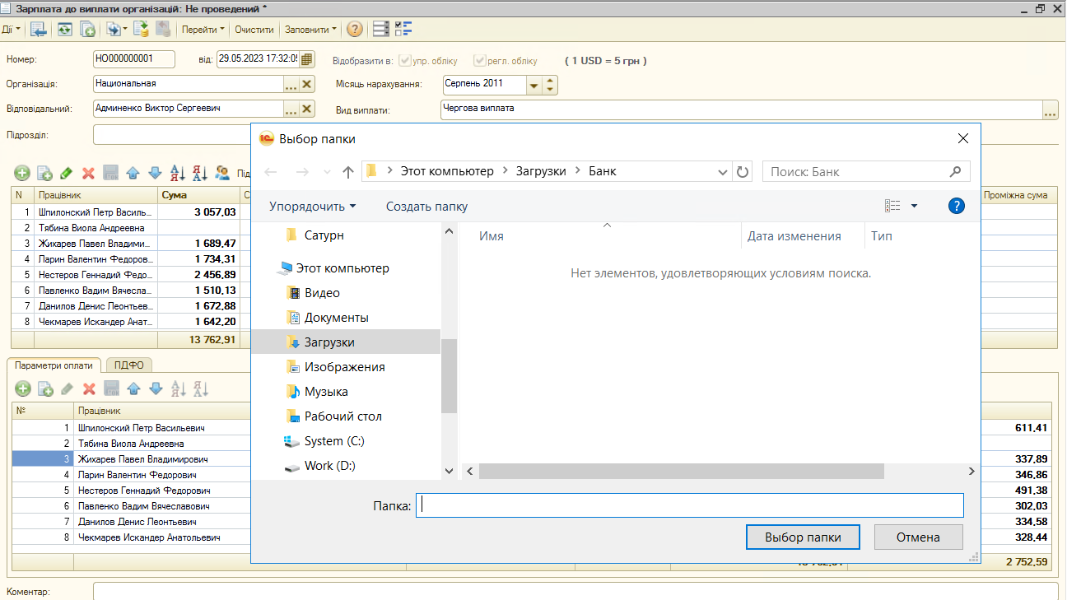Select Документы in the folder tree
1067x600 pixels.
(x=337, y=318)
